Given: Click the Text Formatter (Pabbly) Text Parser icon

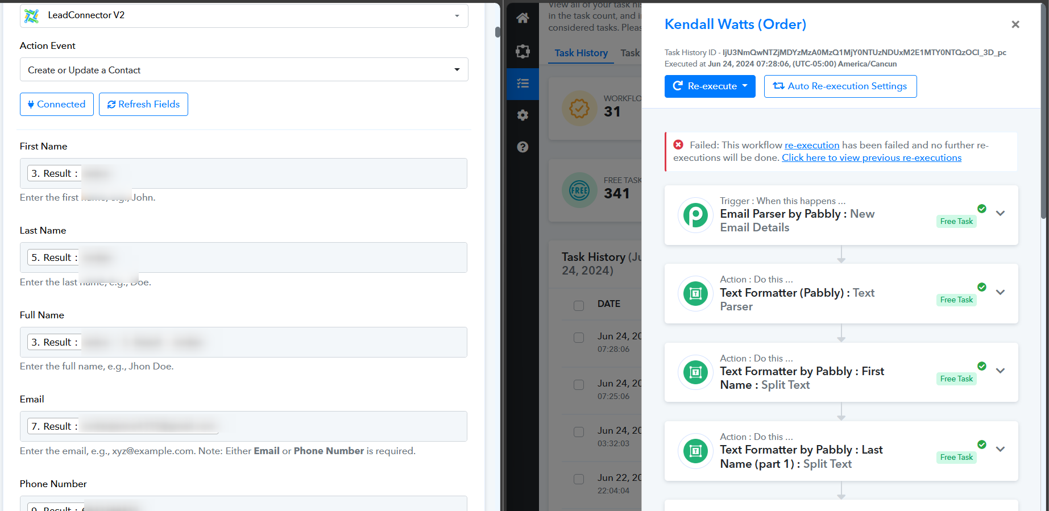Looking at the screenshot, I should pyautogui.click(x=695, y=294).
